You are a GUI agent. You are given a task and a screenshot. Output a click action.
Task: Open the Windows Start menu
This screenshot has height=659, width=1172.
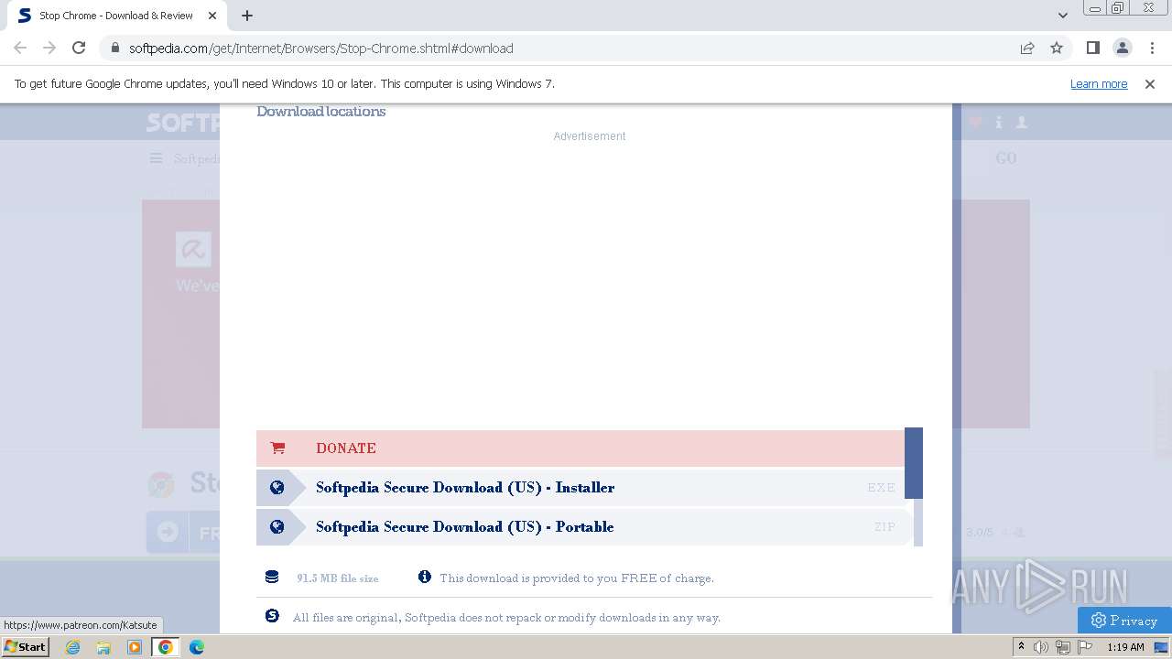[x=26, y=647]
